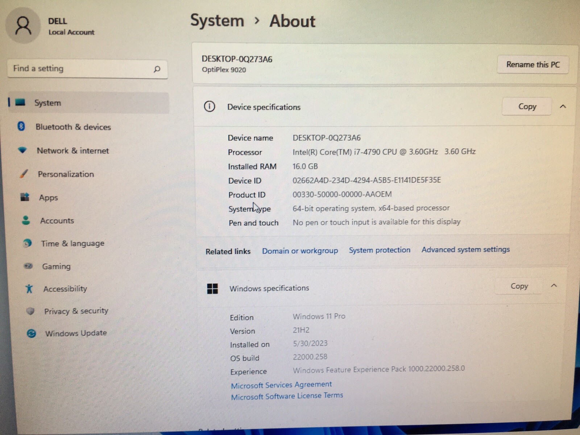Click the System monitor icon in sidebar
Screen dimensions: 580x435
pyautogui.click(x=20, y=103)
